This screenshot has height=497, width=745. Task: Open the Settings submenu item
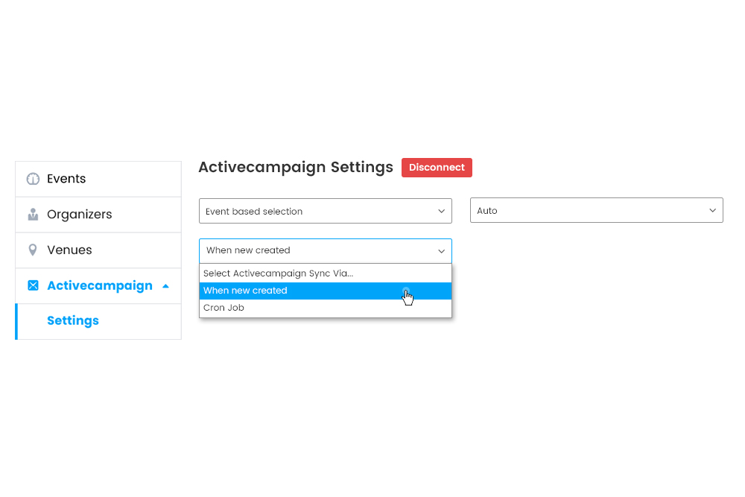point(73,321)
